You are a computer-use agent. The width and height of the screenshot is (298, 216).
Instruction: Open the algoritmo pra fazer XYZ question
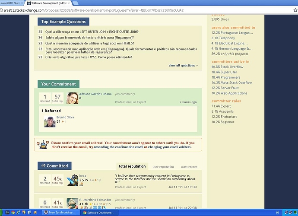tap(89, 57)
